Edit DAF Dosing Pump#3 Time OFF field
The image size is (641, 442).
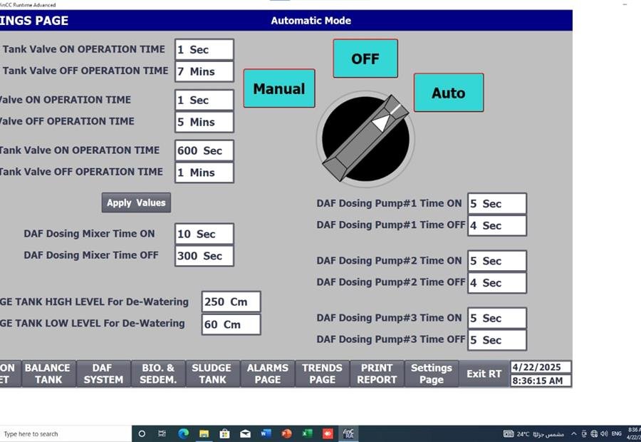point(497,340)
